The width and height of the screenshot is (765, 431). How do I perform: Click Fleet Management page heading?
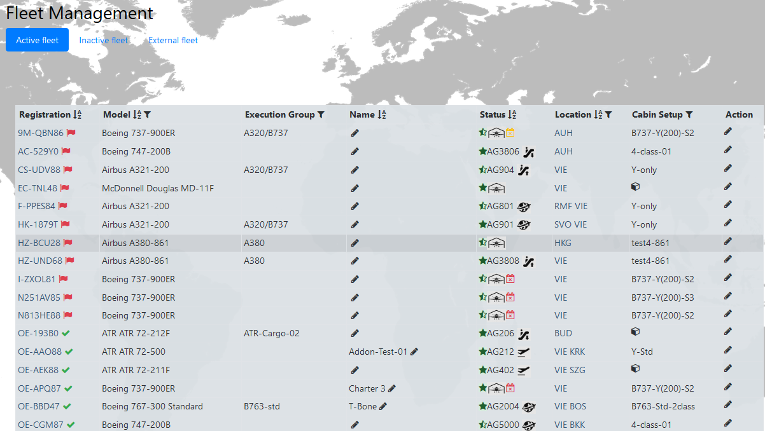[x=80, y=13]
